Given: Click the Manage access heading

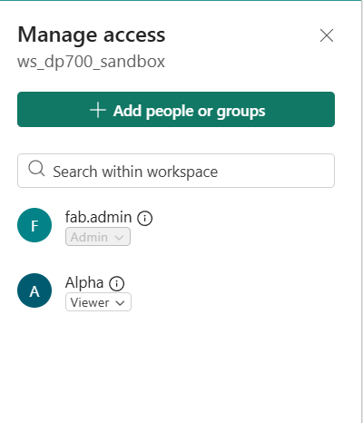Looking at the screenshot, I should (x=92, y=35).
